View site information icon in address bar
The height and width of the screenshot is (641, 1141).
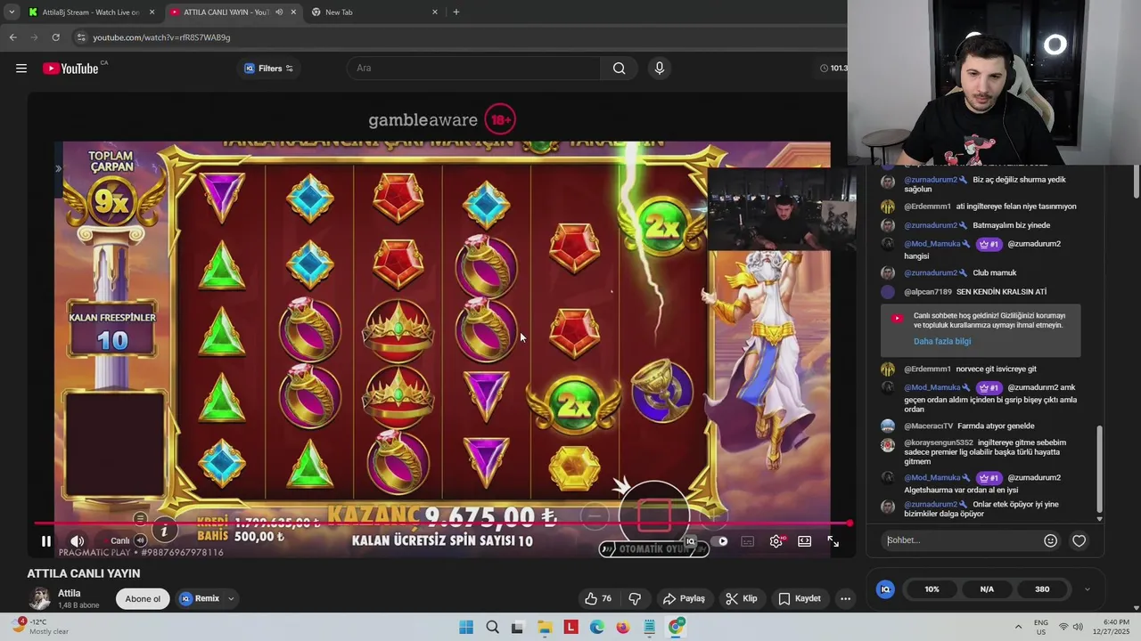pos(81,37)
